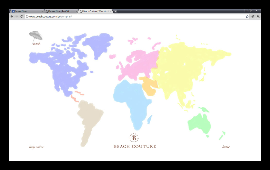Click the browser back arrow button

pos(12,16)
